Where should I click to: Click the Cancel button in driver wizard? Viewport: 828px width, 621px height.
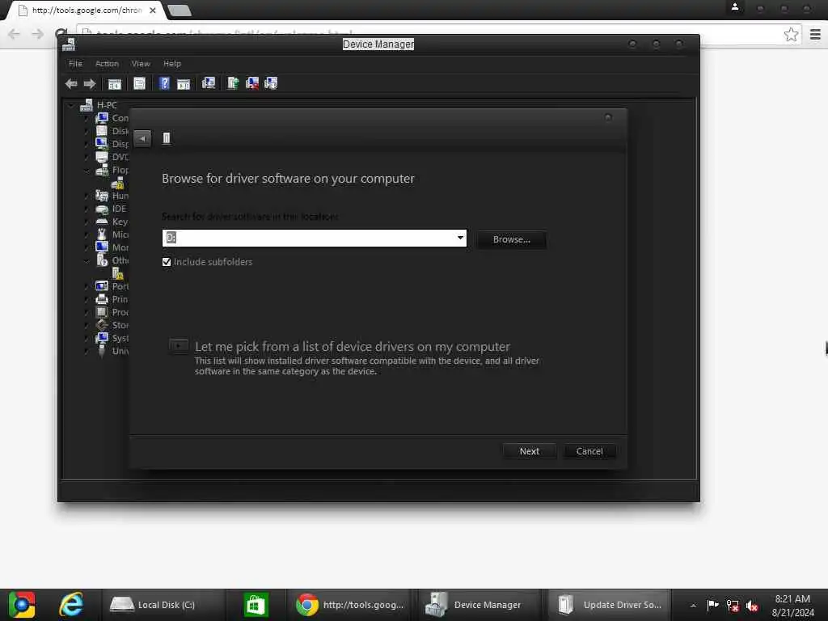[x=589, y=451]
